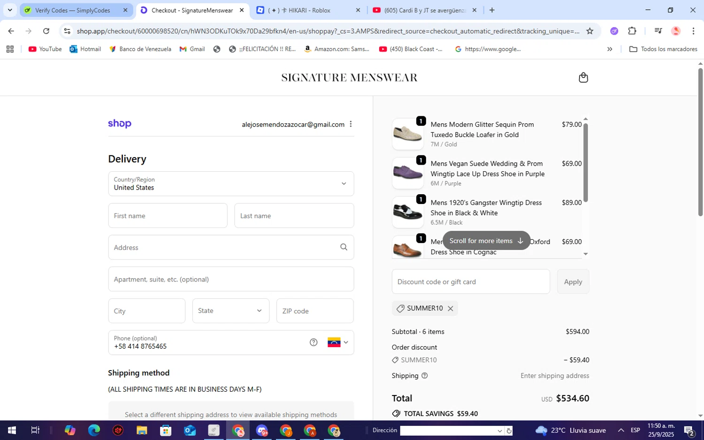Open the State dropdown

coord(231,311)
